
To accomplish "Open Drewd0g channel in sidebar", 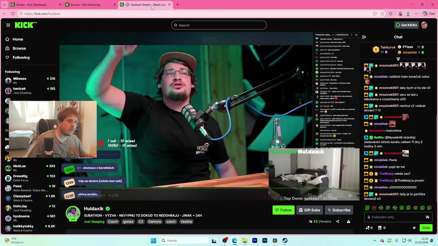I will pos(30,178).
